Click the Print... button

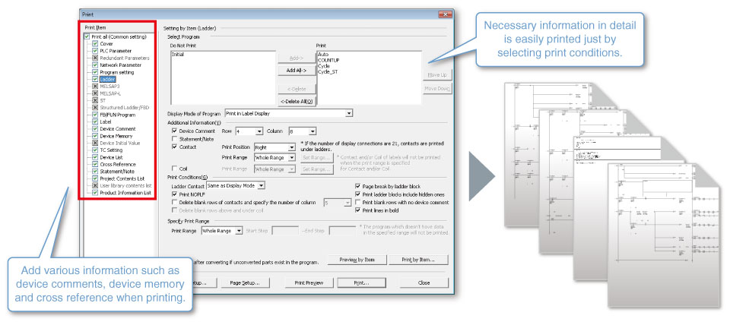(x=361, y=282)
